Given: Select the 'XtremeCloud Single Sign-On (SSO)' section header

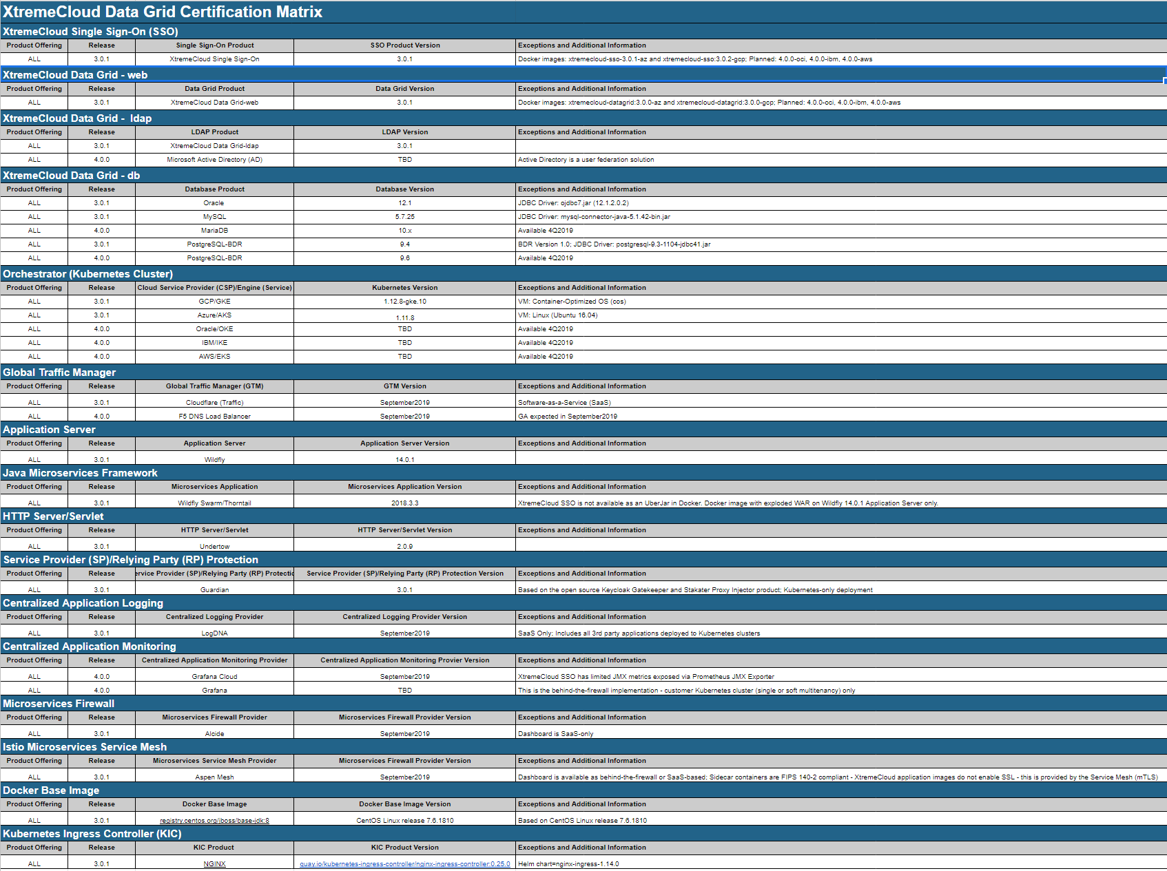Looking at the screenshot, I should pyautogui.click(x=90, y=32).
